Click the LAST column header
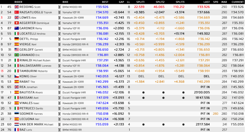Screen dimensions: 245x132 207,2
